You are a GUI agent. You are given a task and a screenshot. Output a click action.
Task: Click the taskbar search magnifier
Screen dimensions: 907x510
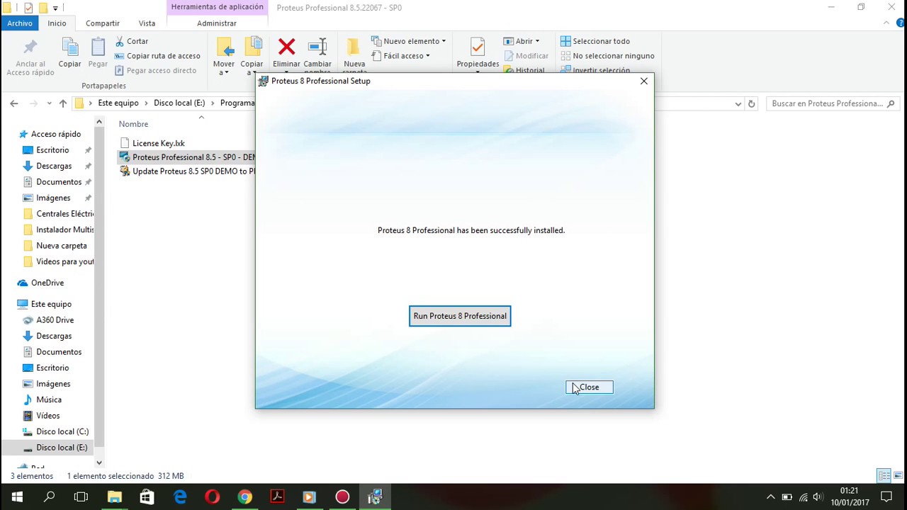(x=49, y=497)
